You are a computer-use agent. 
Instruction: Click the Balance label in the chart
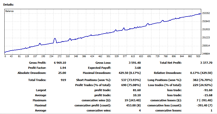(9, 11)
